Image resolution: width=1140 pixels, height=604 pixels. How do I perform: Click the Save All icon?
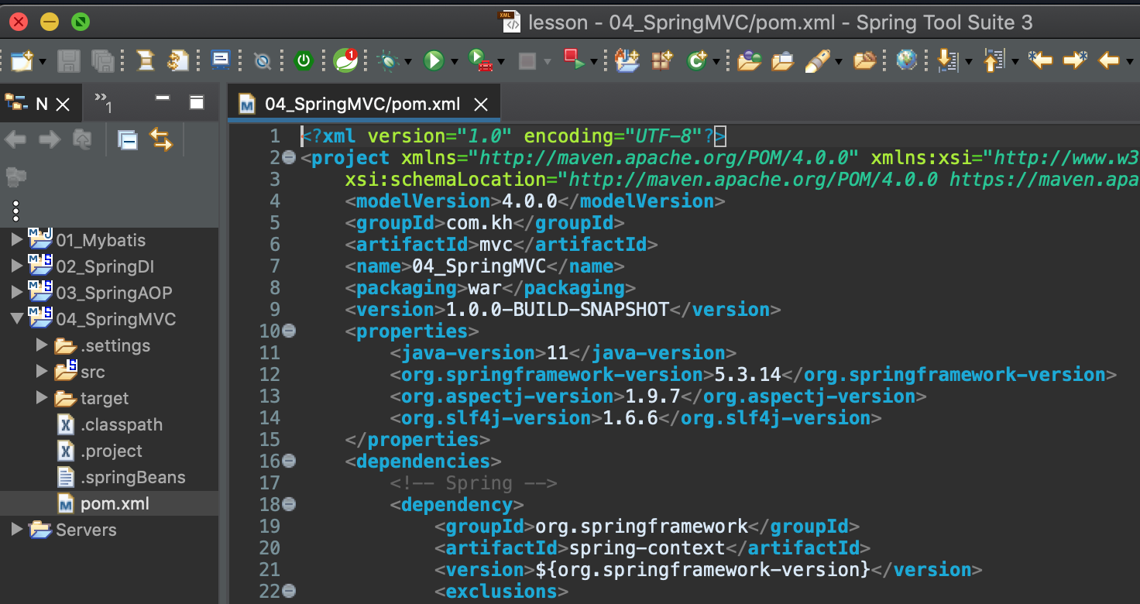[102, 60]
